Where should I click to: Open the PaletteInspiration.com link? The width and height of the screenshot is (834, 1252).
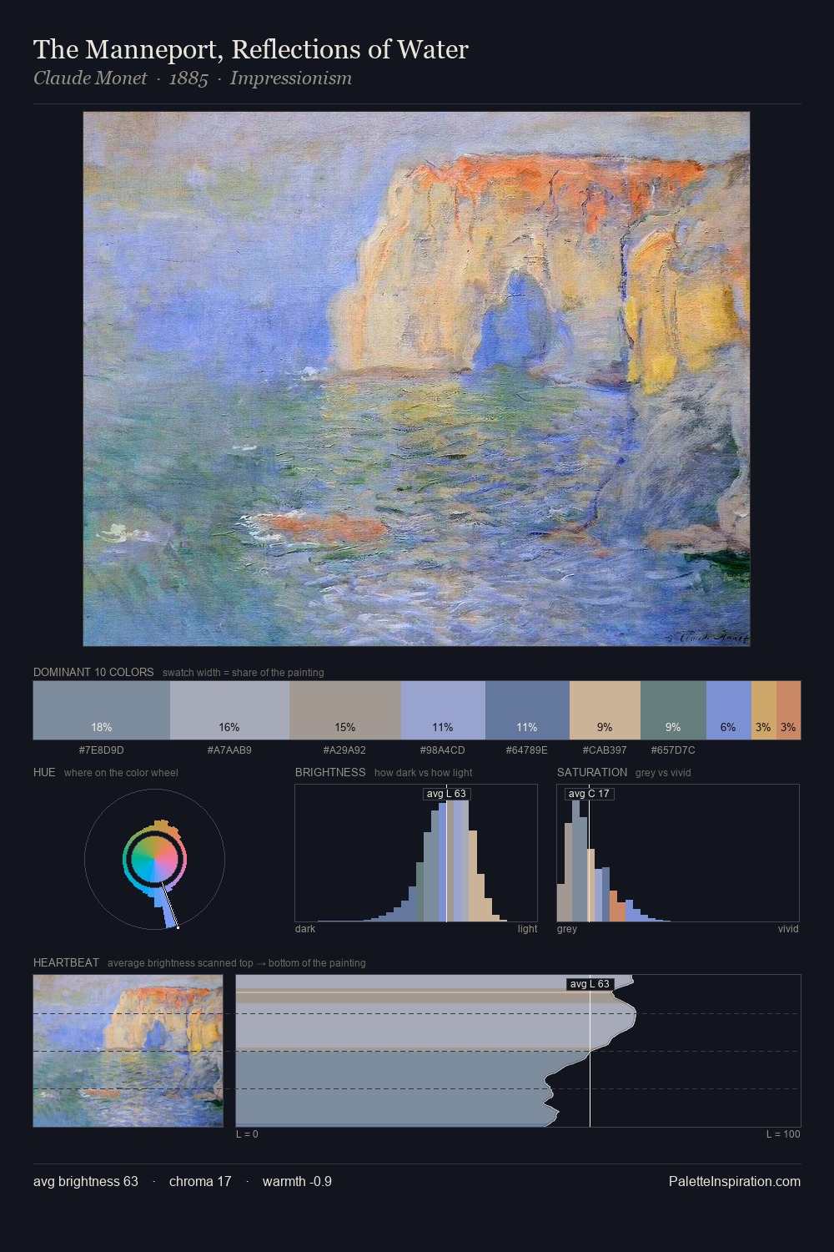point(735,1181)
